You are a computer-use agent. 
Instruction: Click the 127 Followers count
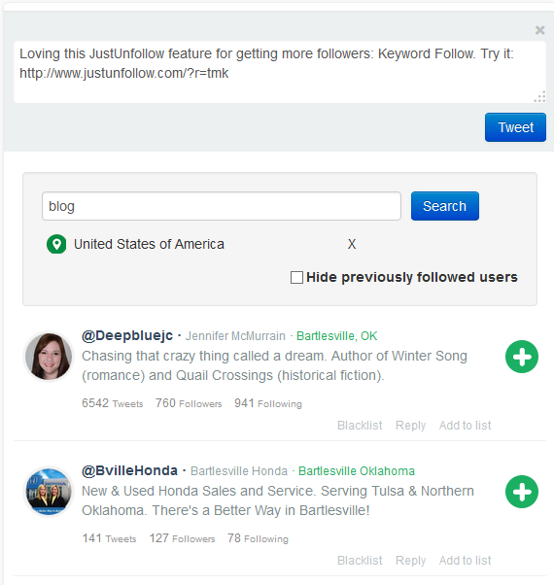(x=182, y=538)
